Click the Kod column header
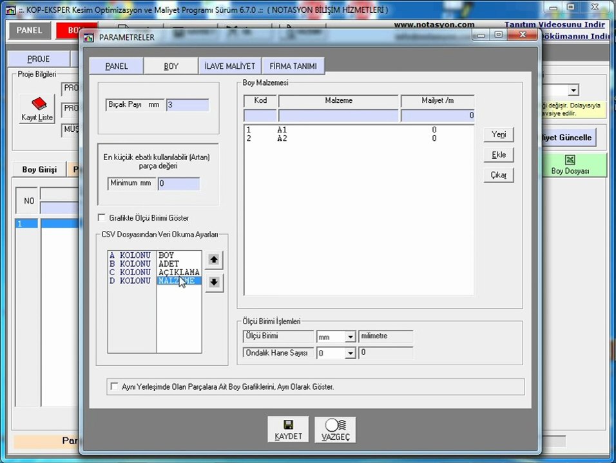The height and width of the screenshot is (463, 616). (260, 100)
